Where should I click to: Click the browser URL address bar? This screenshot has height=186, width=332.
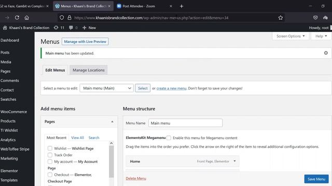[x=172, y=18]
